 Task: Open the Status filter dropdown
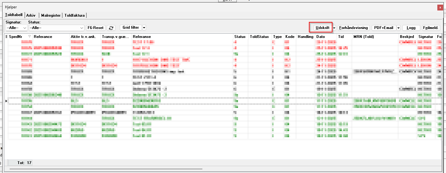56,28
